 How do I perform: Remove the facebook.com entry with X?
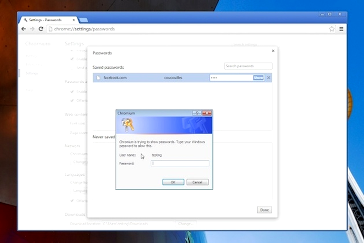pos(268,78)
